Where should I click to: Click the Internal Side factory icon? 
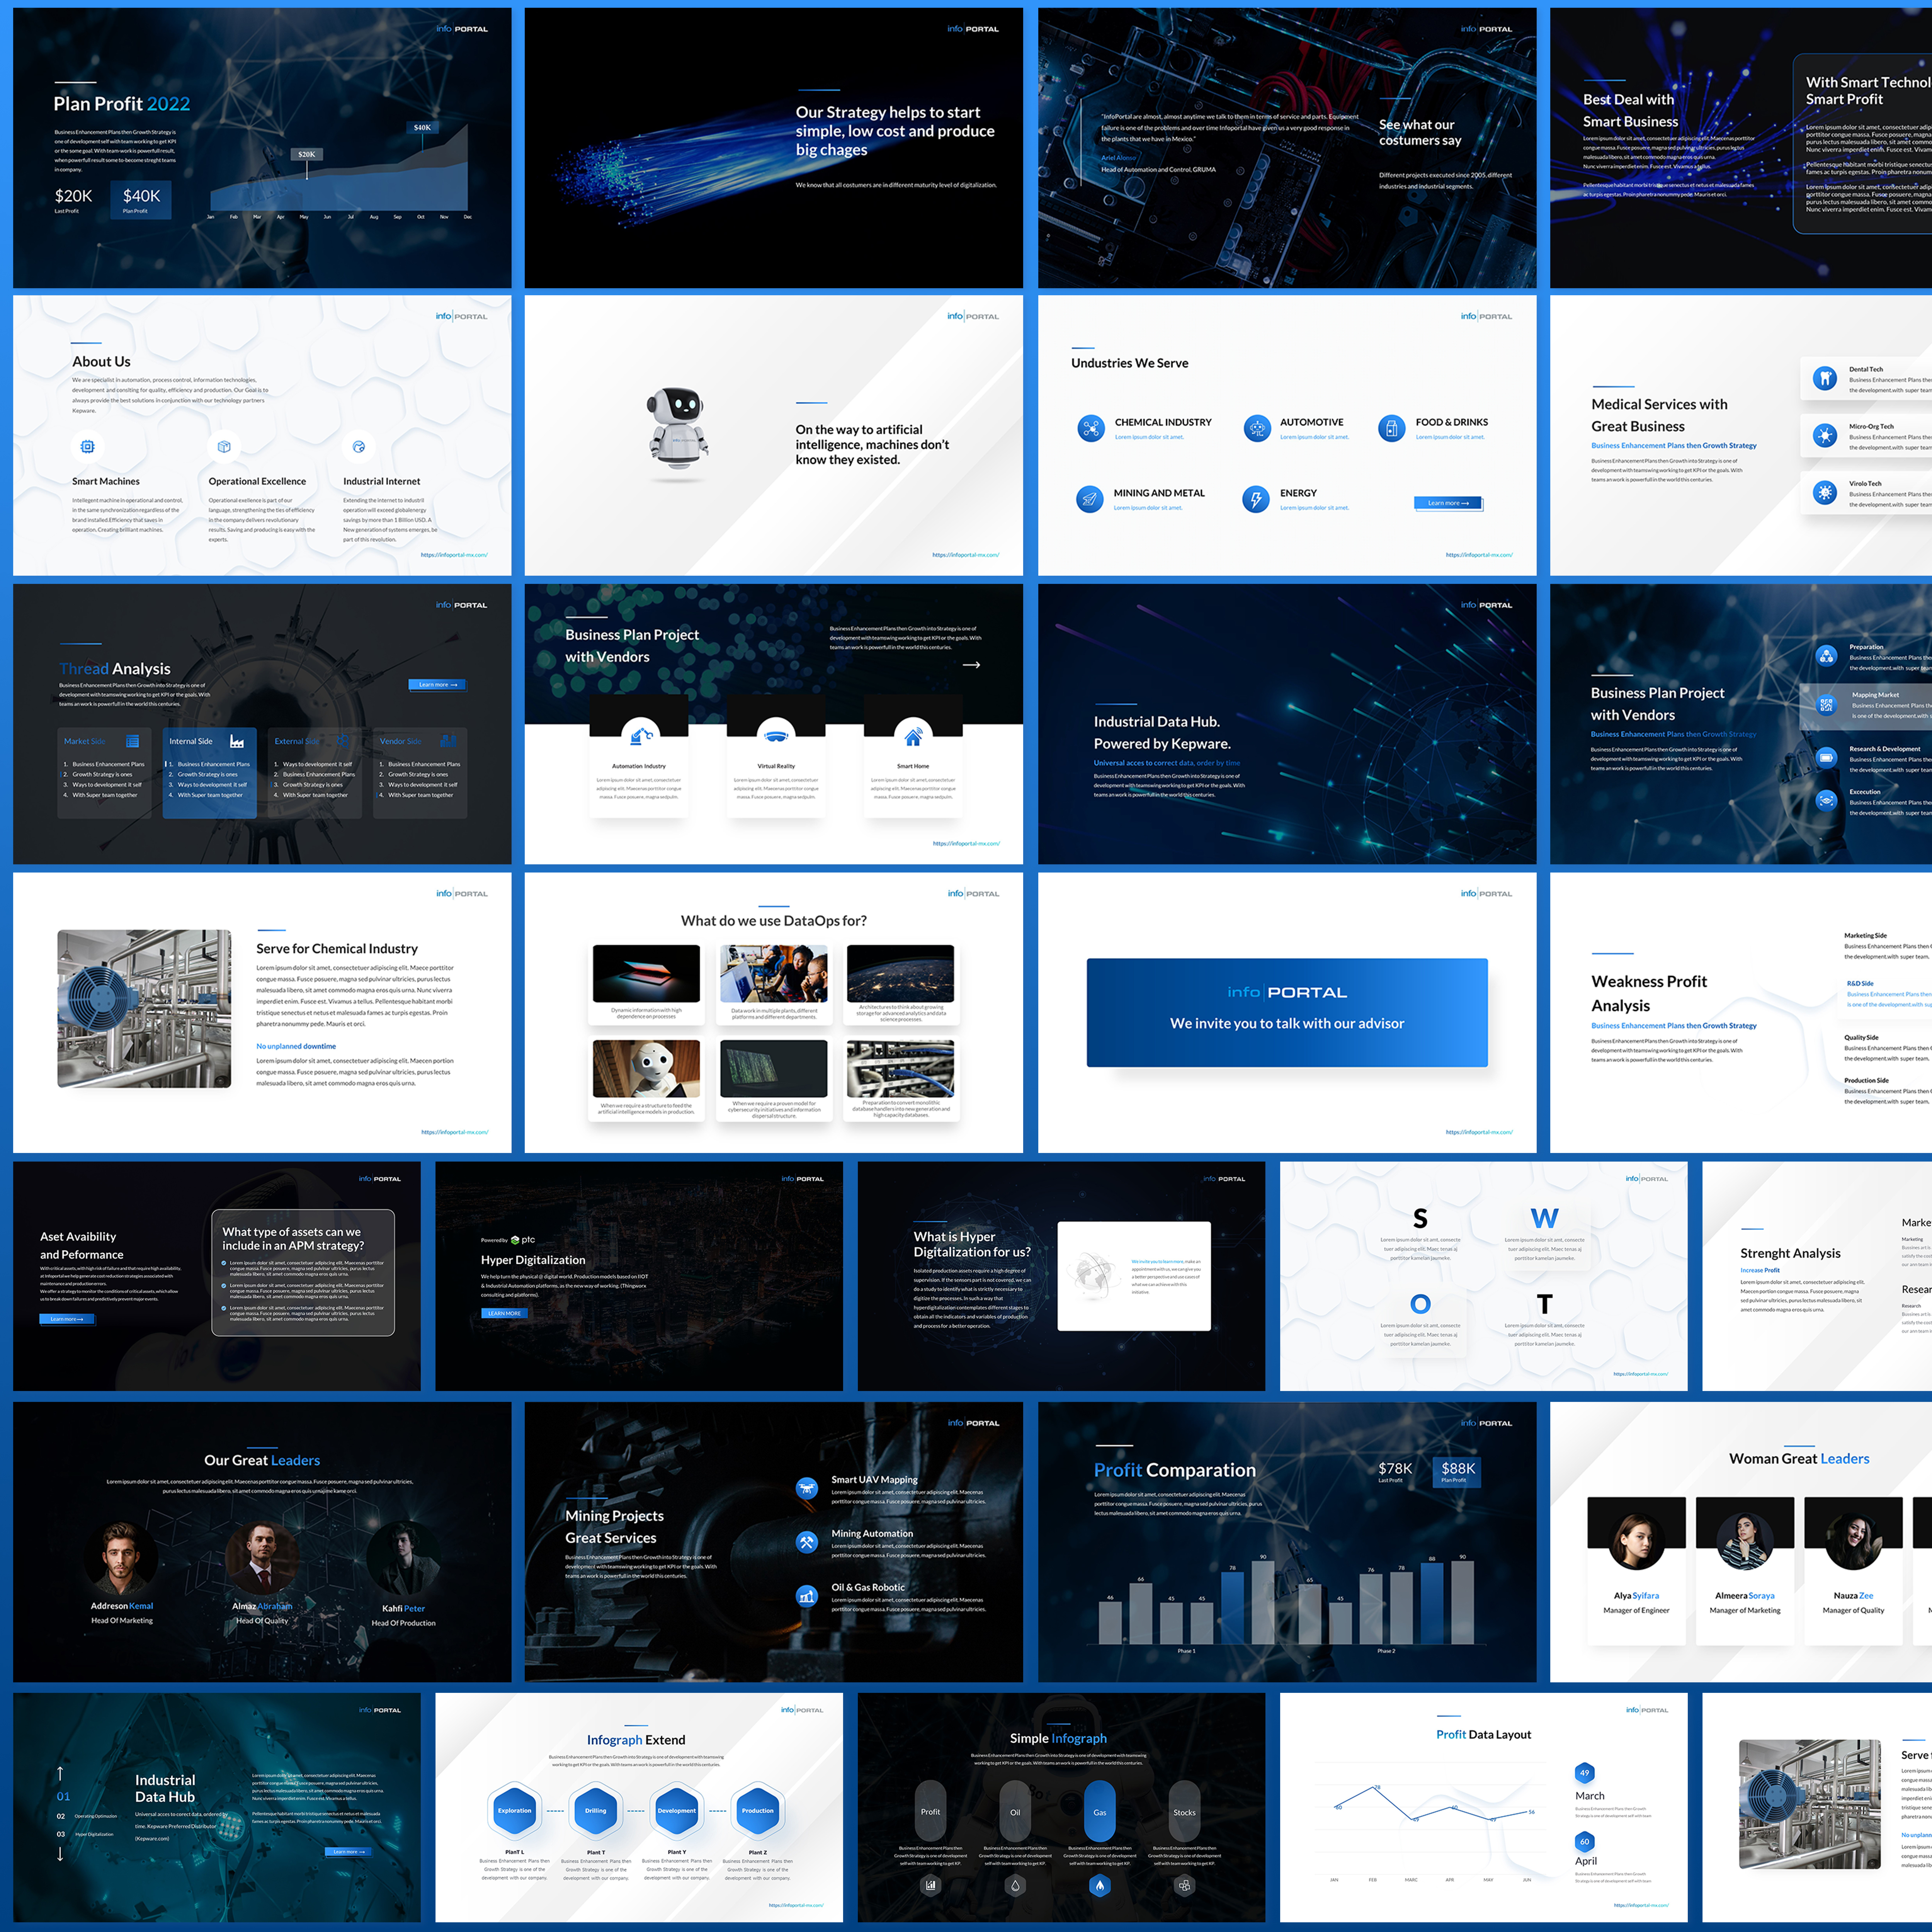[237, 741]
